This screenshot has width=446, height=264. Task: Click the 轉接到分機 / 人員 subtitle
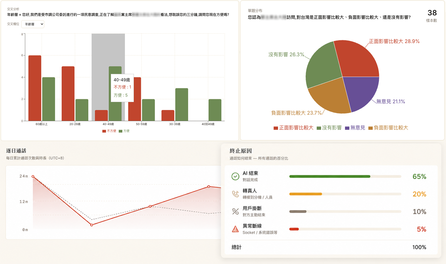point(257,197)
